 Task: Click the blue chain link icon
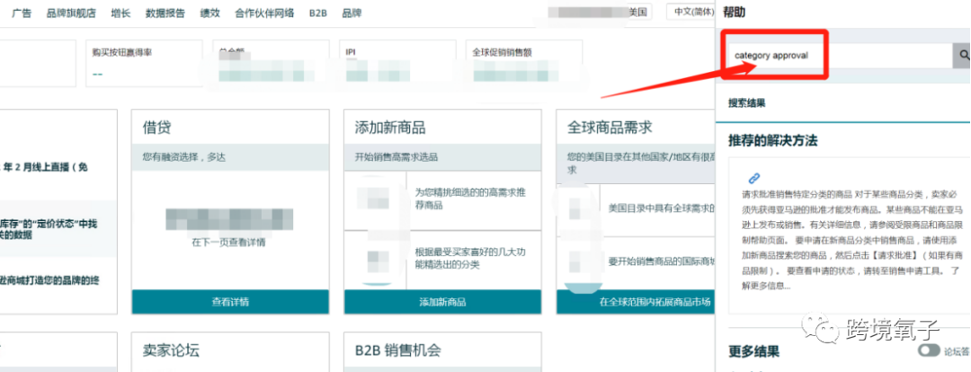[x=753, y=178]
